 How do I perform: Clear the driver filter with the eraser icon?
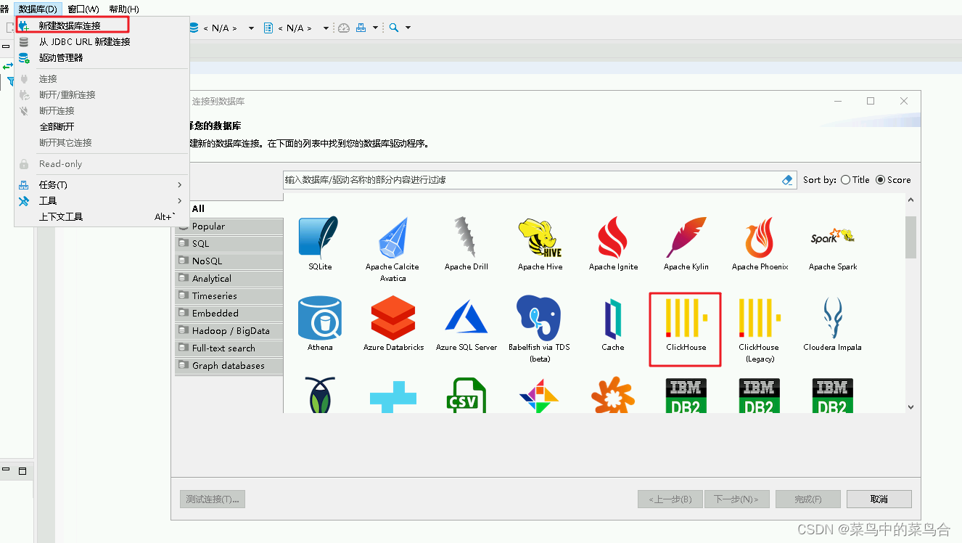(x=788, y=180)
